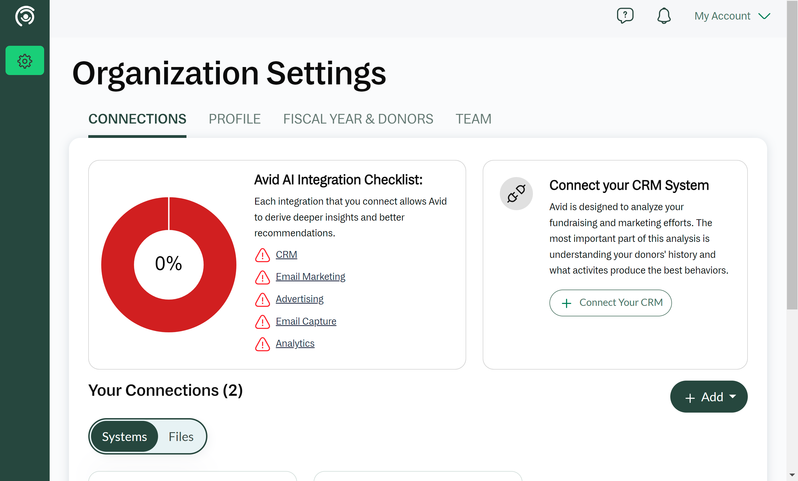Switch to the Systems toggle

(124, 436)
